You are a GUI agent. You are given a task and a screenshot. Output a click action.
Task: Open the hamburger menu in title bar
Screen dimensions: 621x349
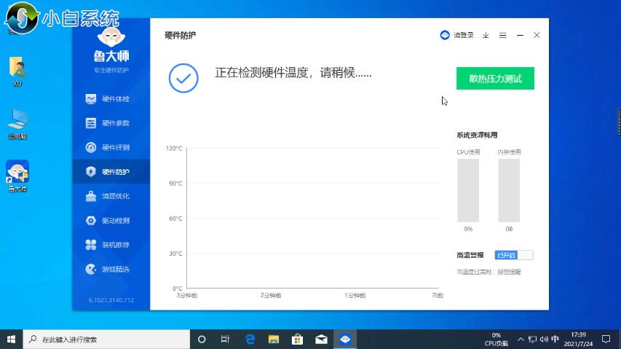pos(502,35)
